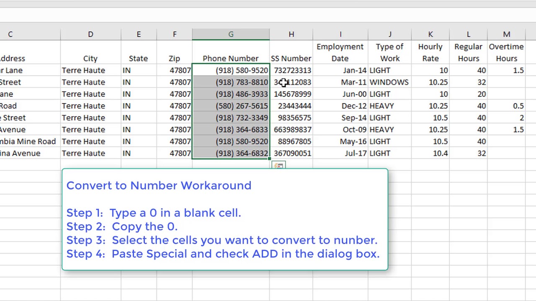Select column I header
This screenshot has height=301, width=536.
pos(340,34)
